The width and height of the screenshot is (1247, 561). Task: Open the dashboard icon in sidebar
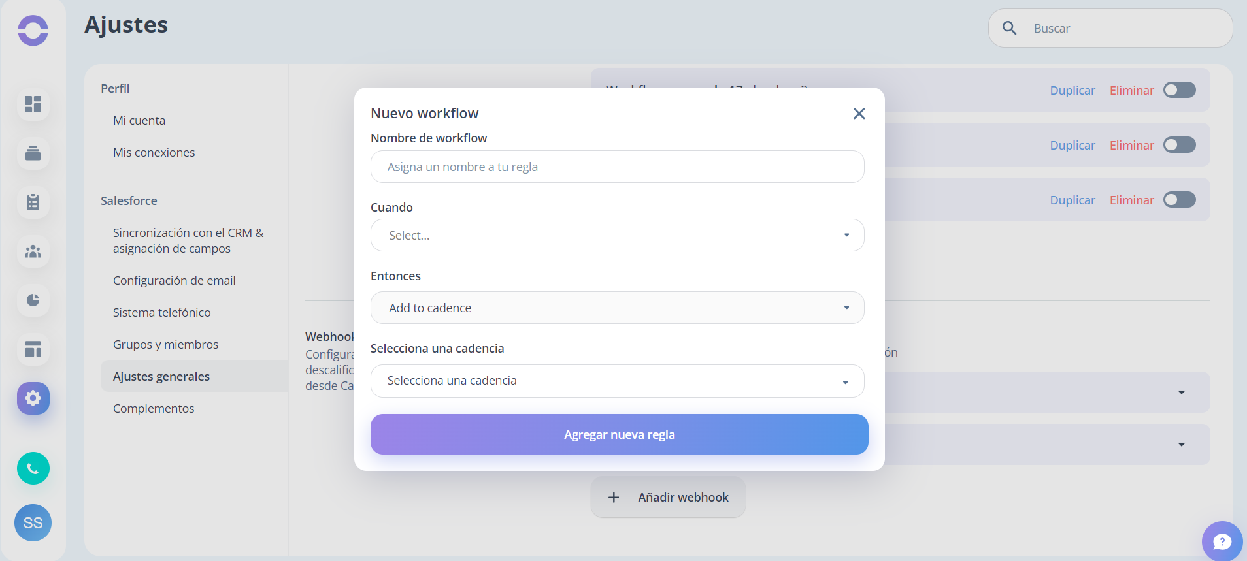point(33,104)
